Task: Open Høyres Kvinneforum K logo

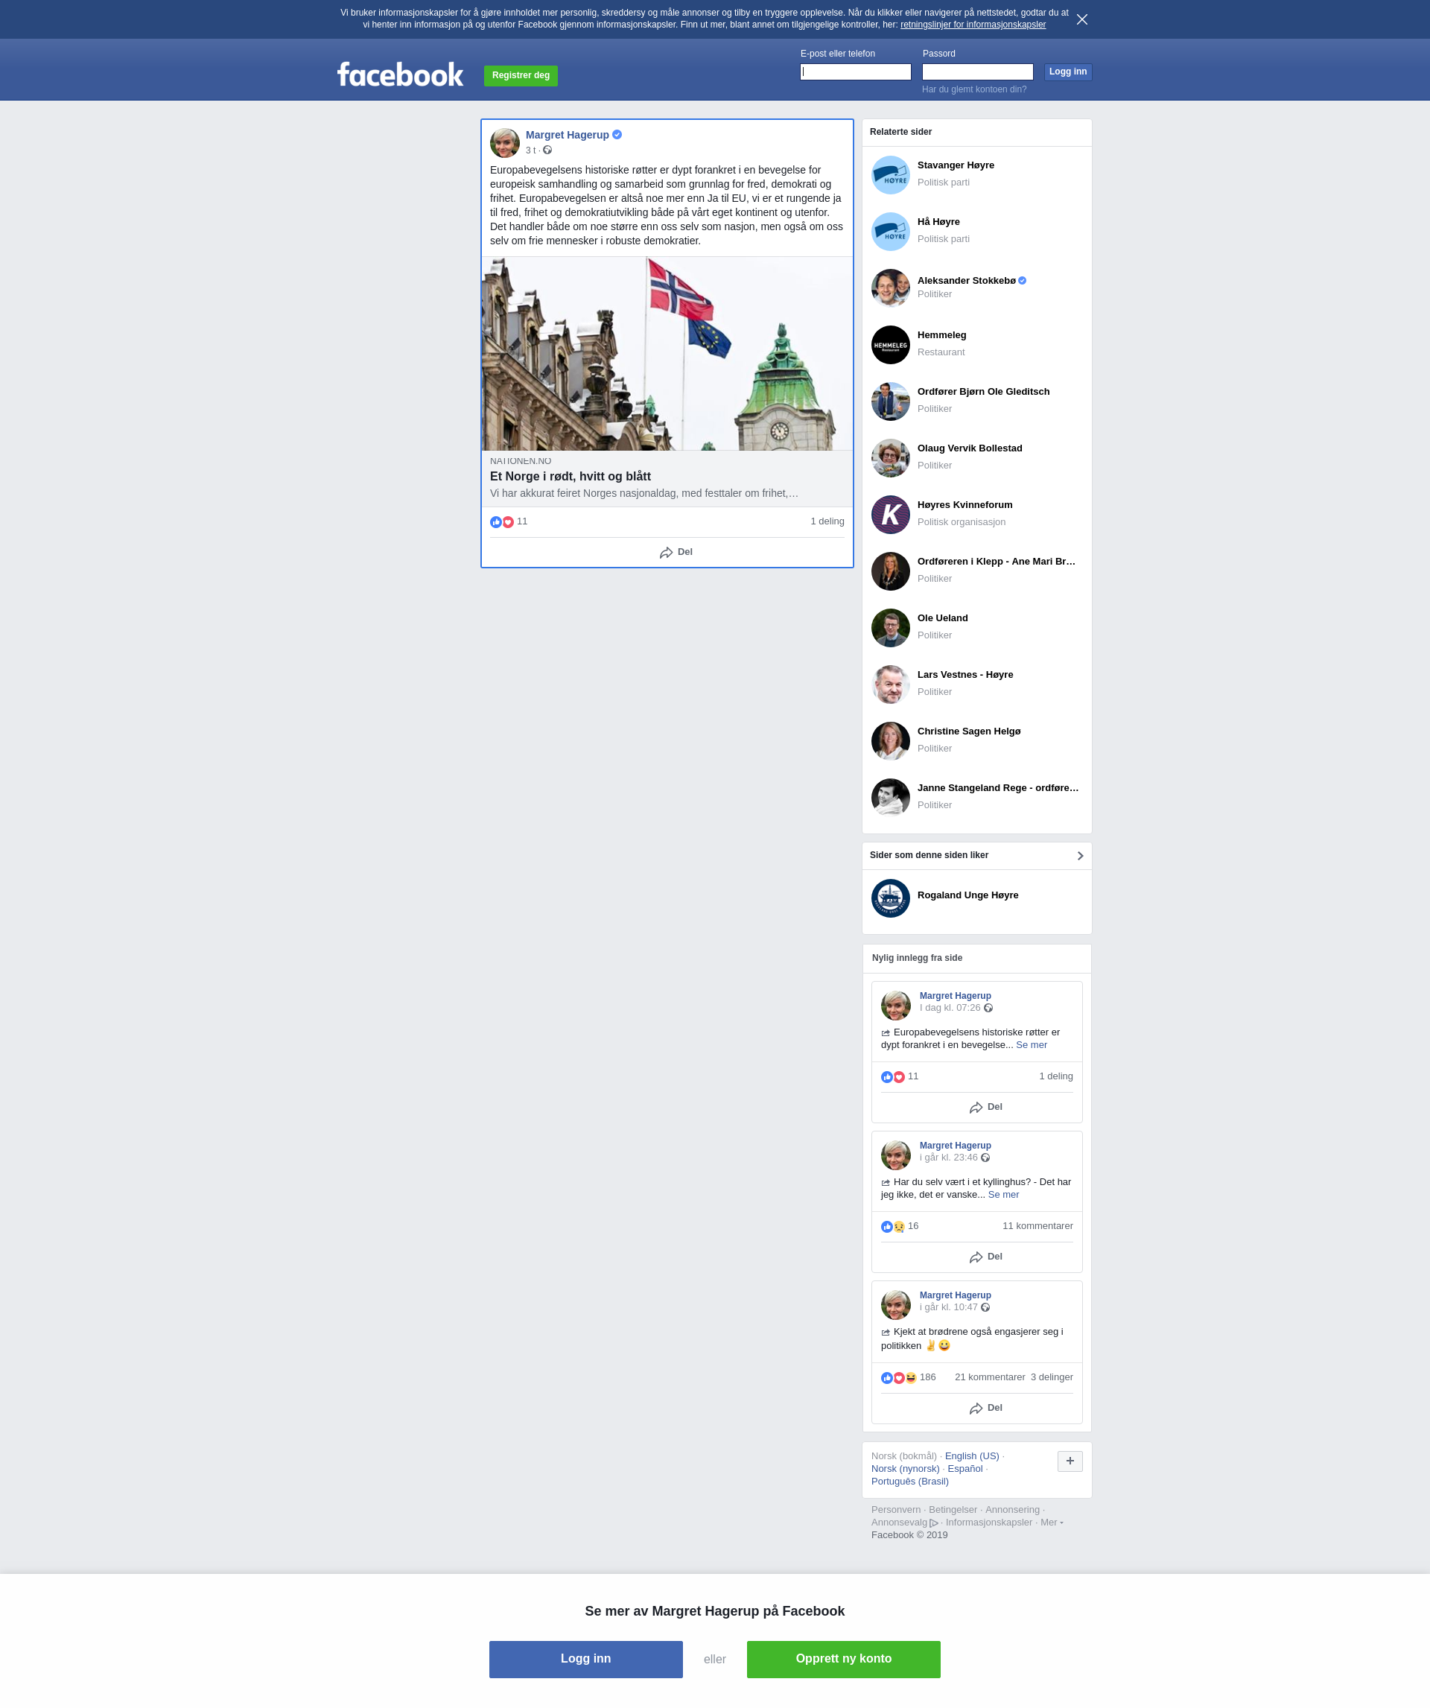Action: [x=891, y=515]
